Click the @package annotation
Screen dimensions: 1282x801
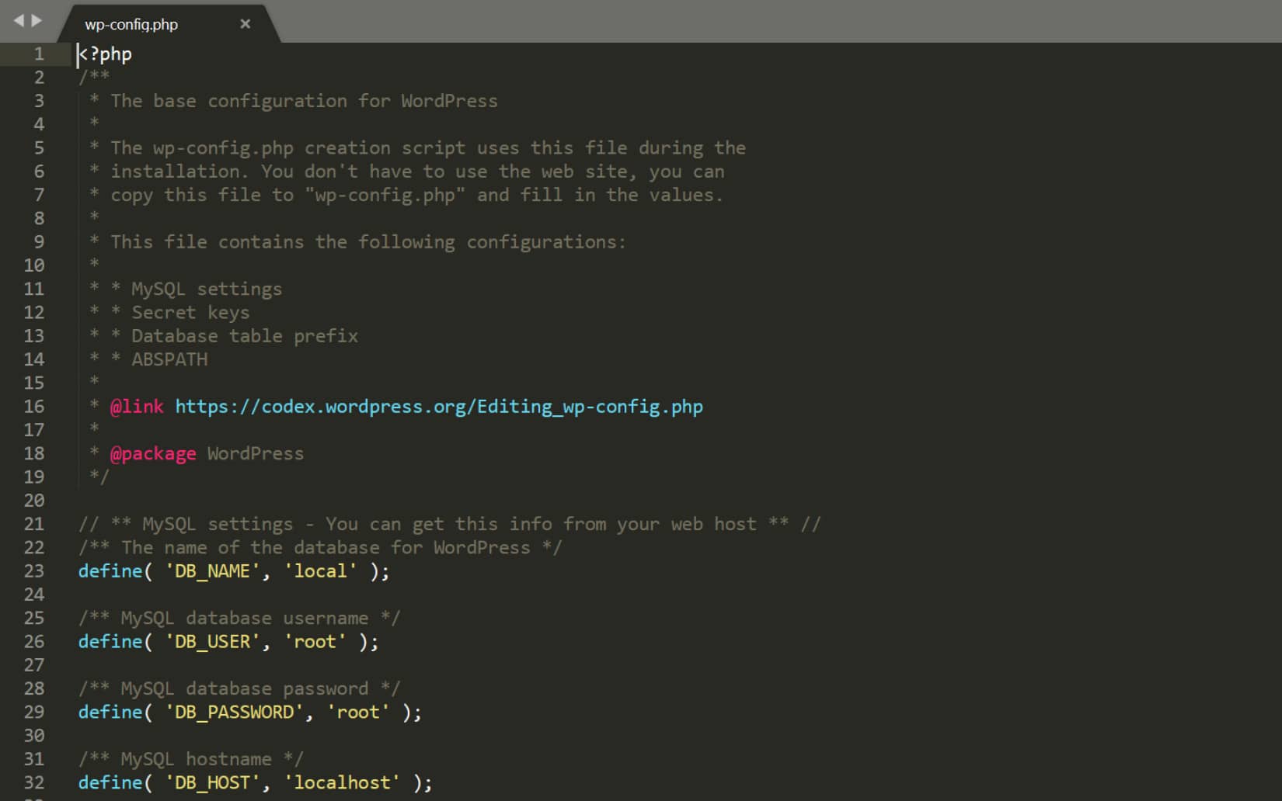154,453
